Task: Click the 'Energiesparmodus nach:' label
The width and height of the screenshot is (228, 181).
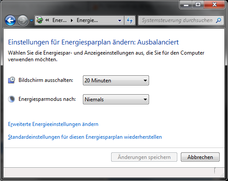Action: click(47, 99)
